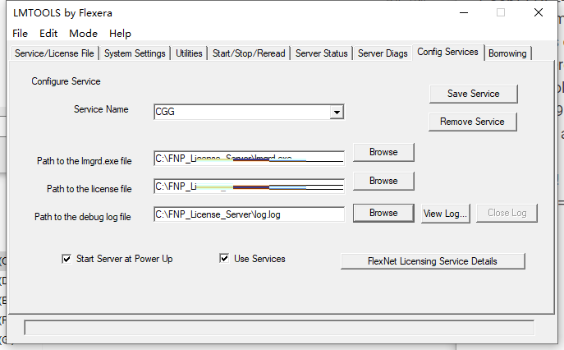564x350 pixels.
Task: Close the LMTOOLS window
Action: [x=539, y=13]
